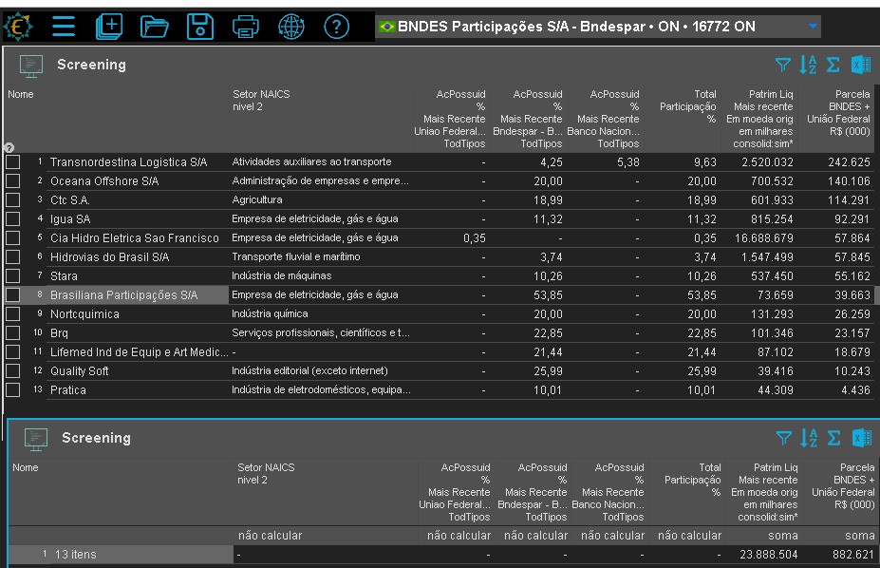Click 'Indústria química' sector cell
Screen dimensions: 880x568
(270, 313)
